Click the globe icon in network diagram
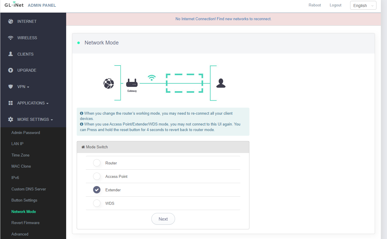Image resolution: width=387 pixels, height=239 pixels. pyautogui.click(x=109, y=83)
